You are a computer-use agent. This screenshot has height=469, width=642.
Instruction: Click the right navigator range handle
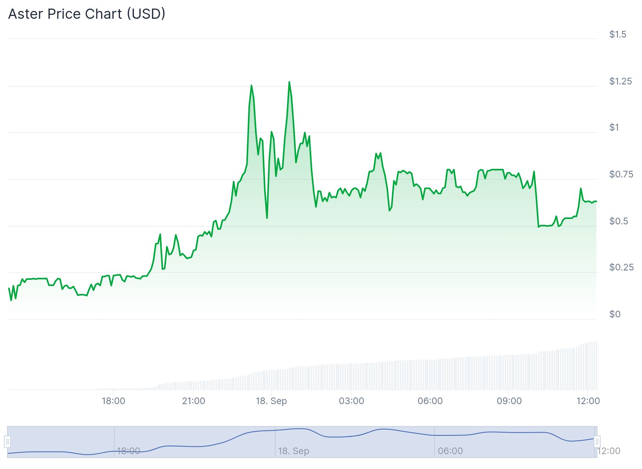click(x=597, y=442)
